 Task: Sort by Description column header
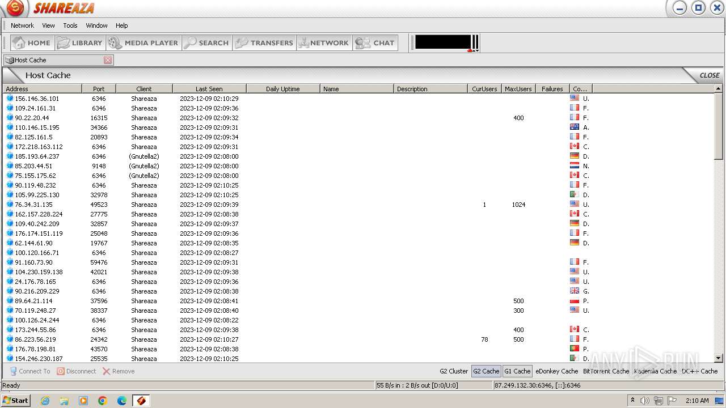pos(430,89)
